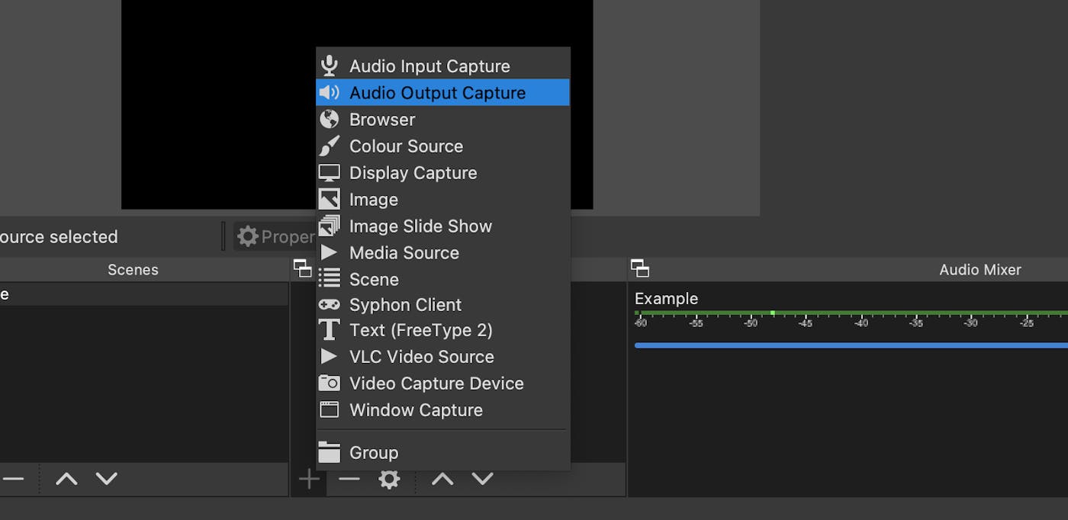Viewport: 1068px width, 520px height.
Task: Move scene up with the Scenes up arrow
Action: [66, 479]
